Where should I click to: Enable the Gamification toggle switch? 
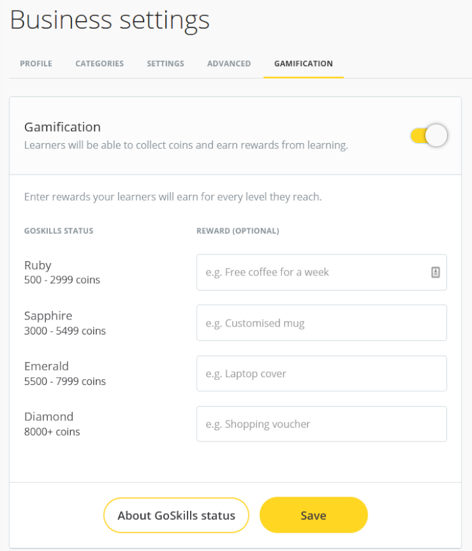[x=427, y=135]
